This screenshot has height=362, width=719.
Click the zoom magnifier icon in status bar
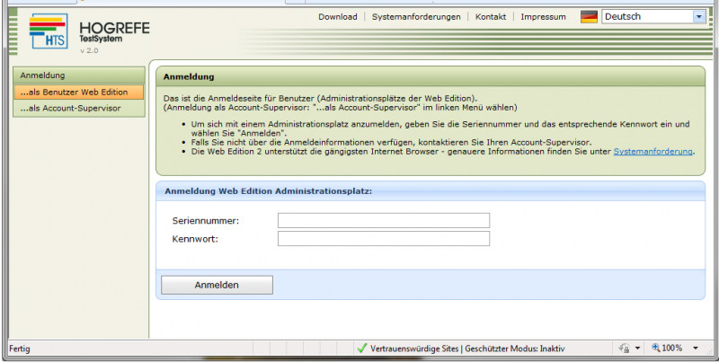656,348
